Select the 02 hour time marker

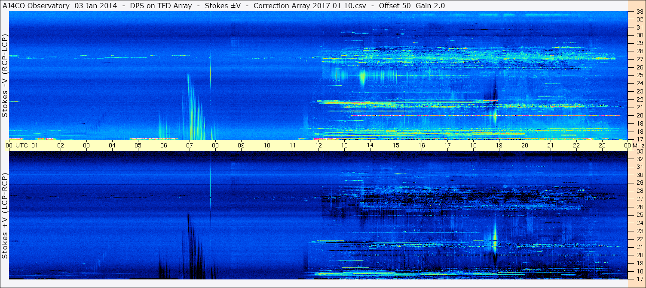tap(61, 145)
